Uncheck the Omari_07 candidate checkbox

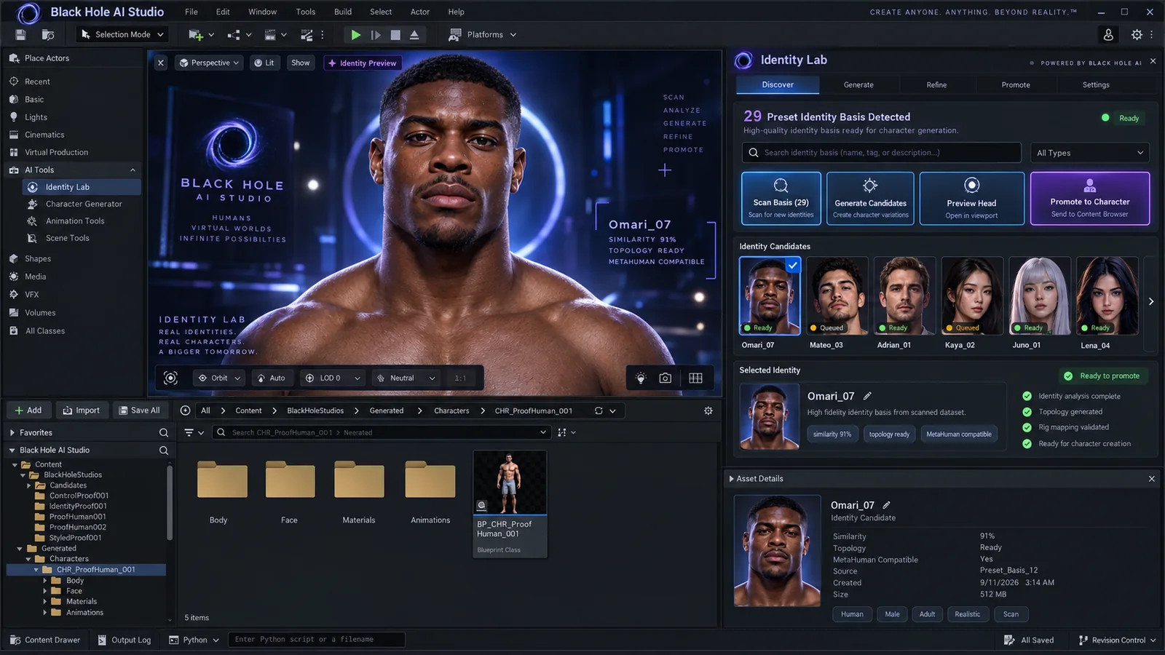[792, 266]
